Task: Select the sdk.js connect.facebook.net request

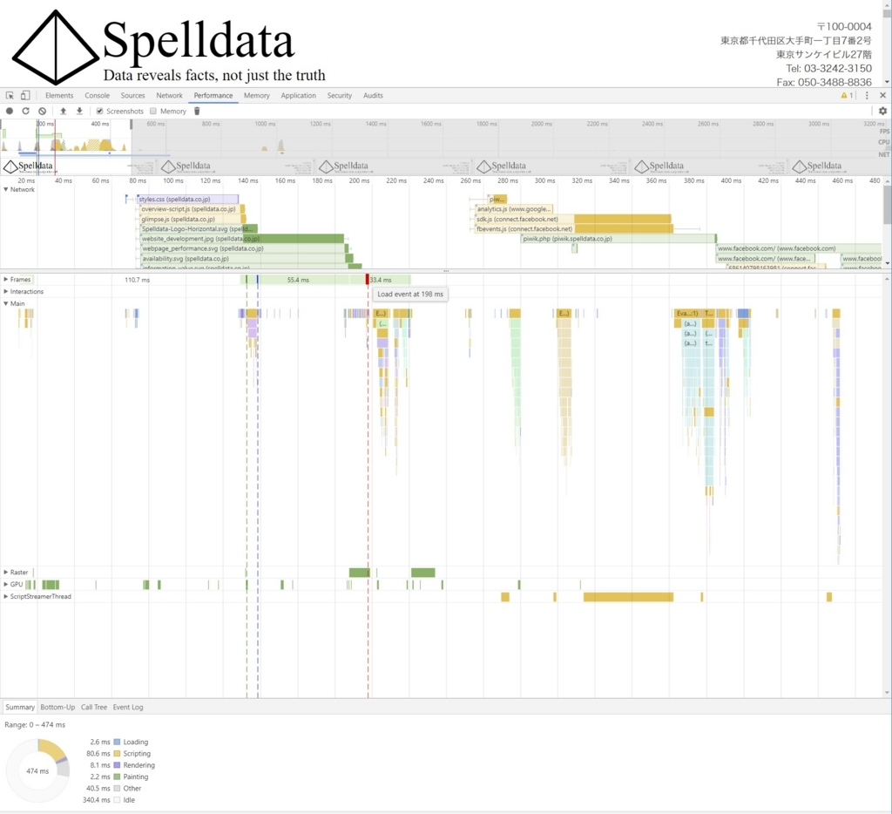Action: [x=573, y=219]
